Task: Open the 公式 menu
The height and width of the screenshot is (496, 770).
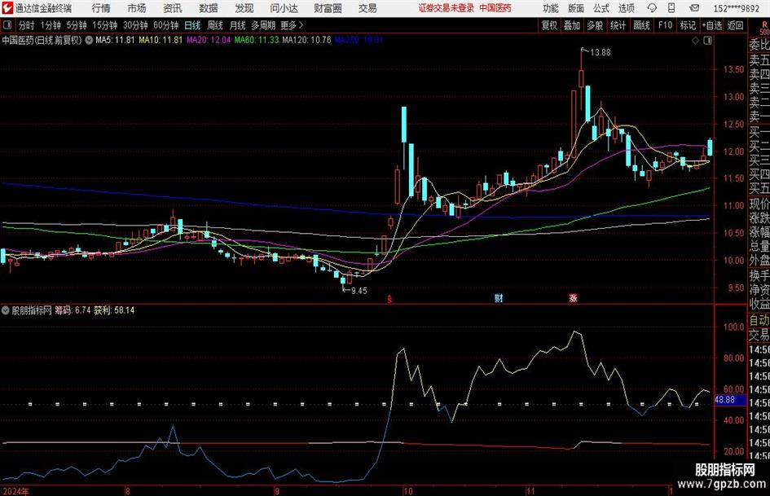Action: click(x=601, y=8)
